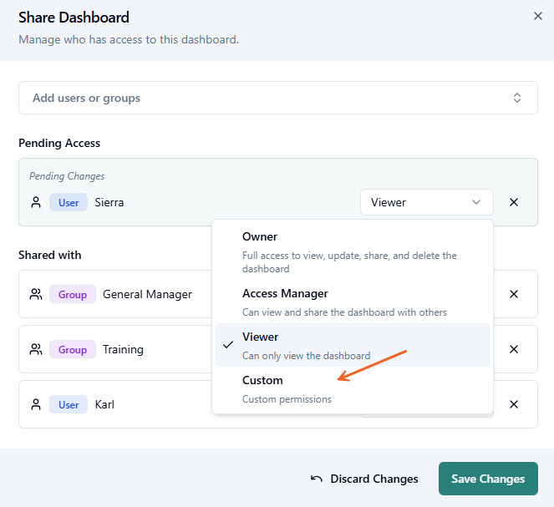Screen dimensions: 554x507
Task: Expand the add users combobox chevrons
Action: click(517, 98)
